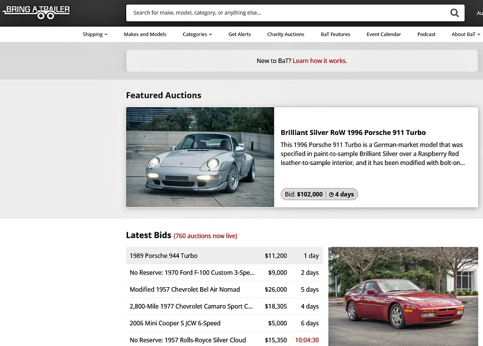Go to Charity Auctions
Image resolution: width=483 pixels, height=346 pixels.
(x=285, y=34)
